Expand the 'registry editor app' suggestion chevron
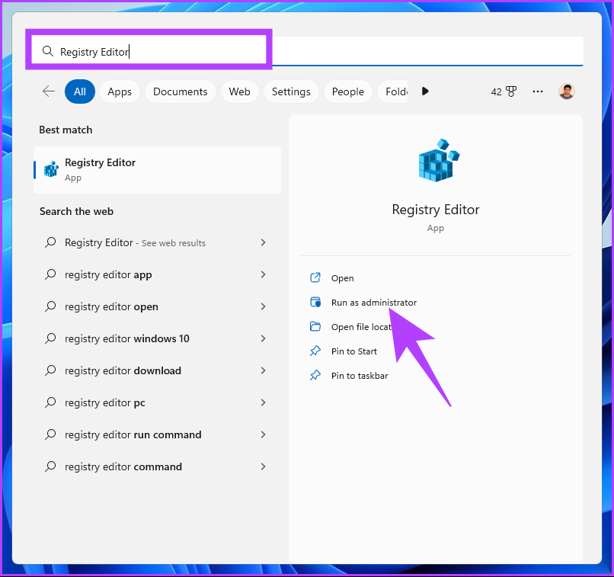This screenshot has height=577, width=614. pos(263,274)
